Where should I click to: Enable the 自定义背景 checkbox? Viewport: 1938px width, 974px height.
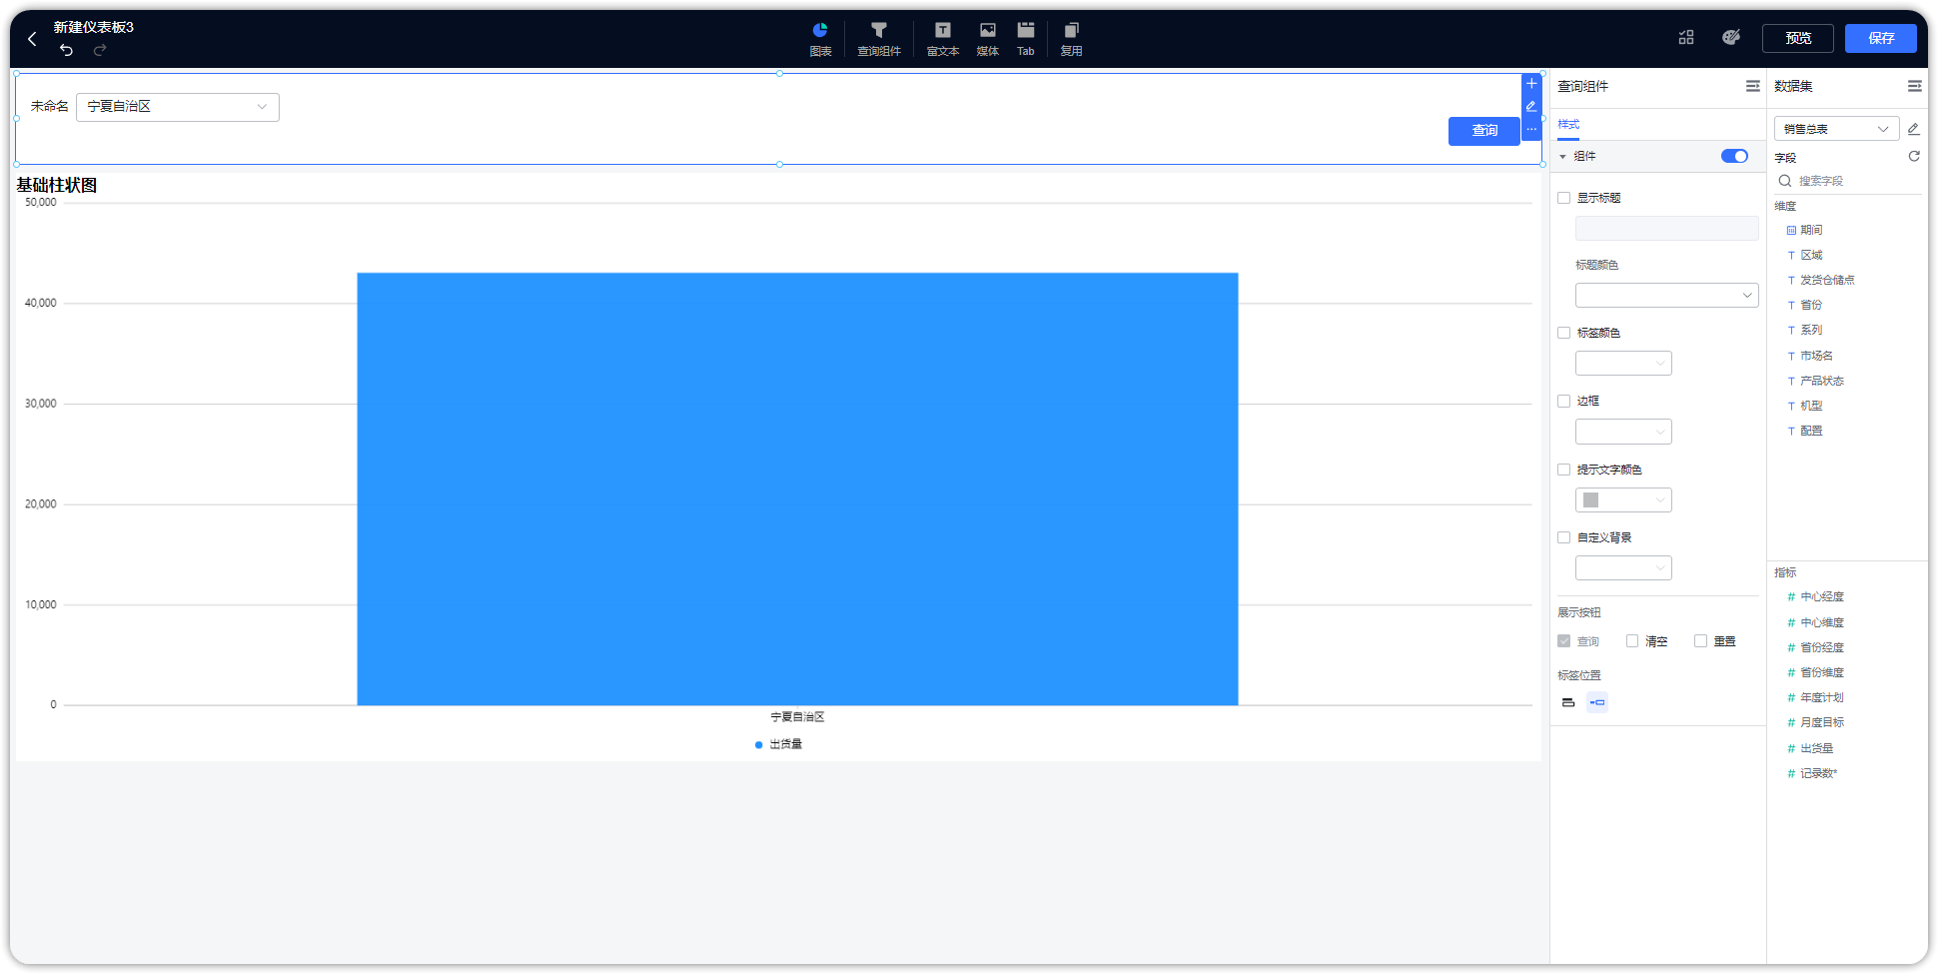click(1564, 537)
